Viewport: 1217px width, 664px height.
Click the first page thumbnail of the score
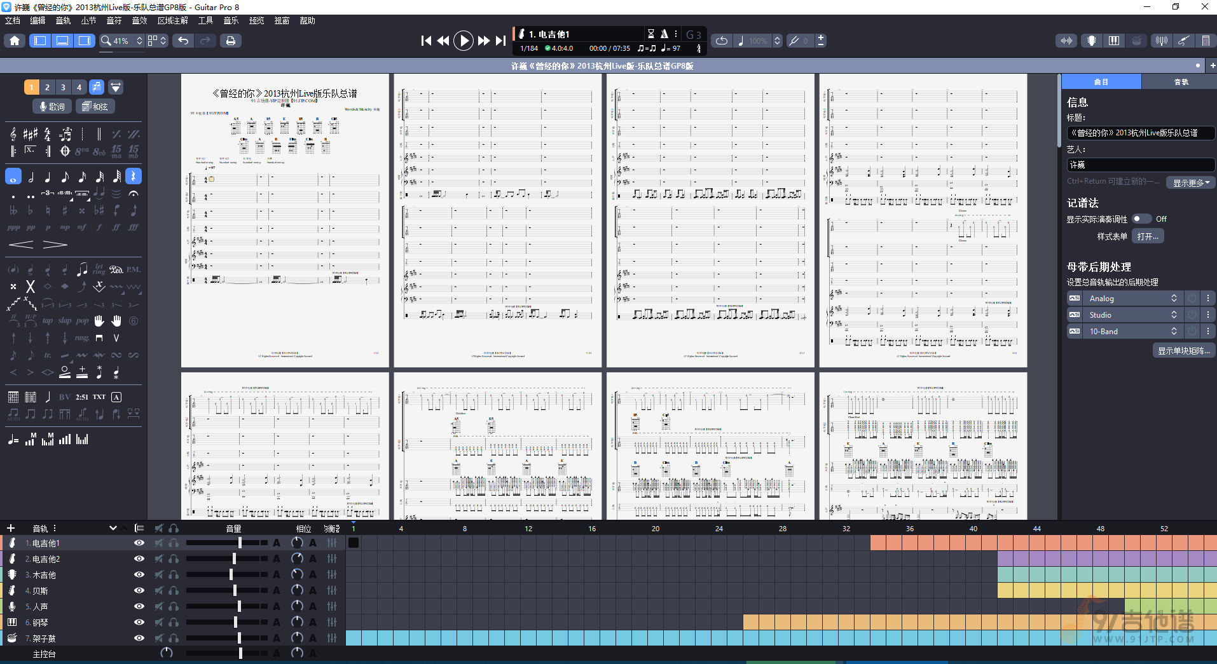click(285, 220)
